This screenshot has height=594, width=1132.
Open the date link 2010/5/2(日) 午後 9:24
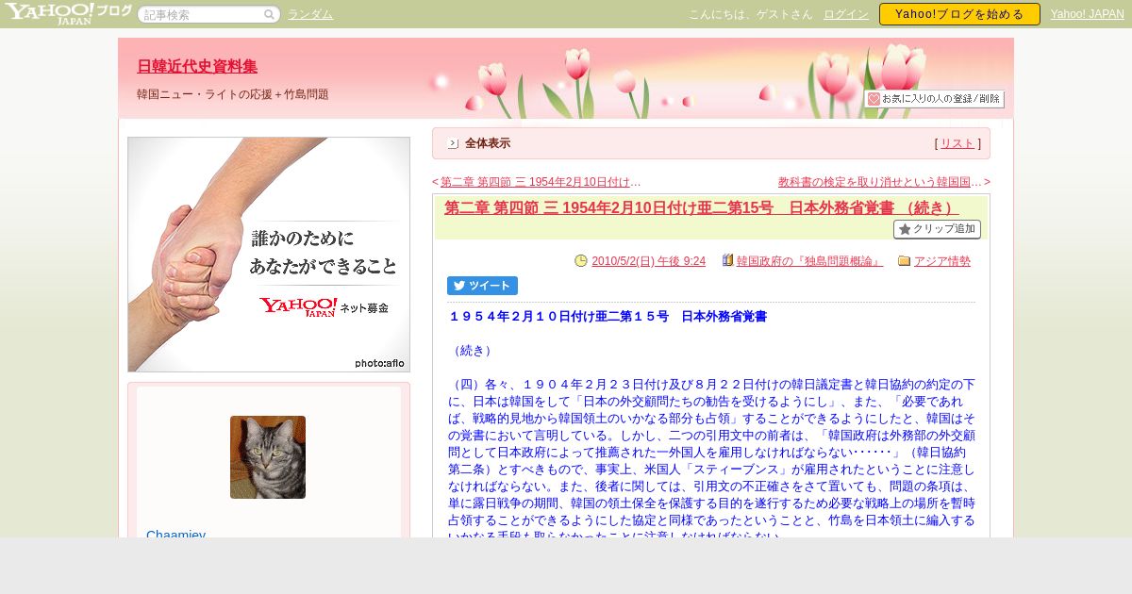648,261
